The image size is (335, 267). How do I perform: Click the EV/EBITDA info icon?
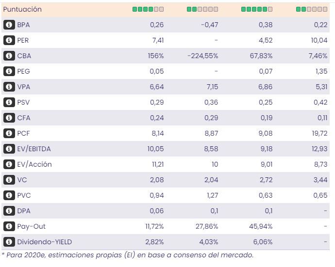pos(9,149)
